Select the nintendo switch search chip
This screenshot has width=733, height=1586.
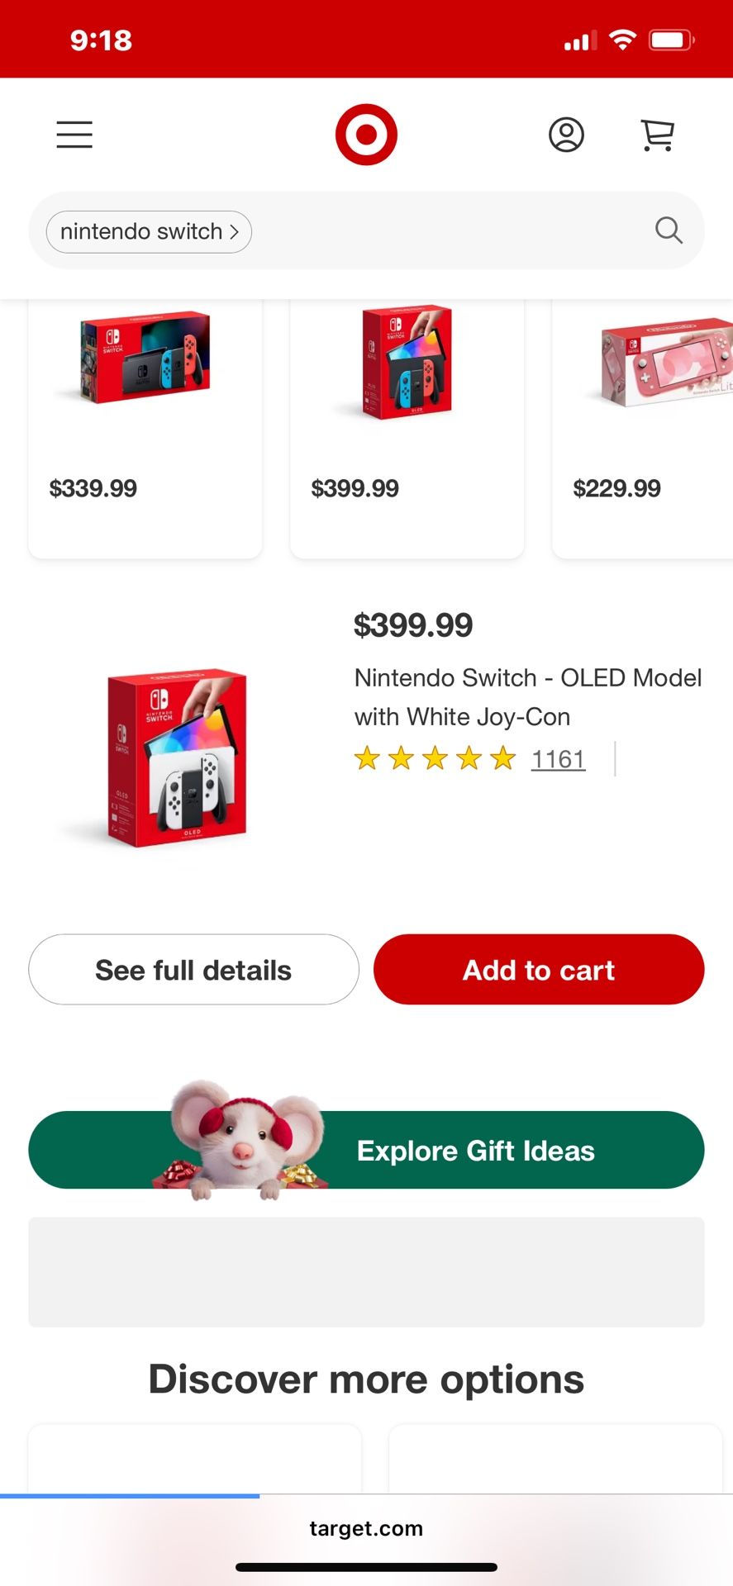(149, 231)
